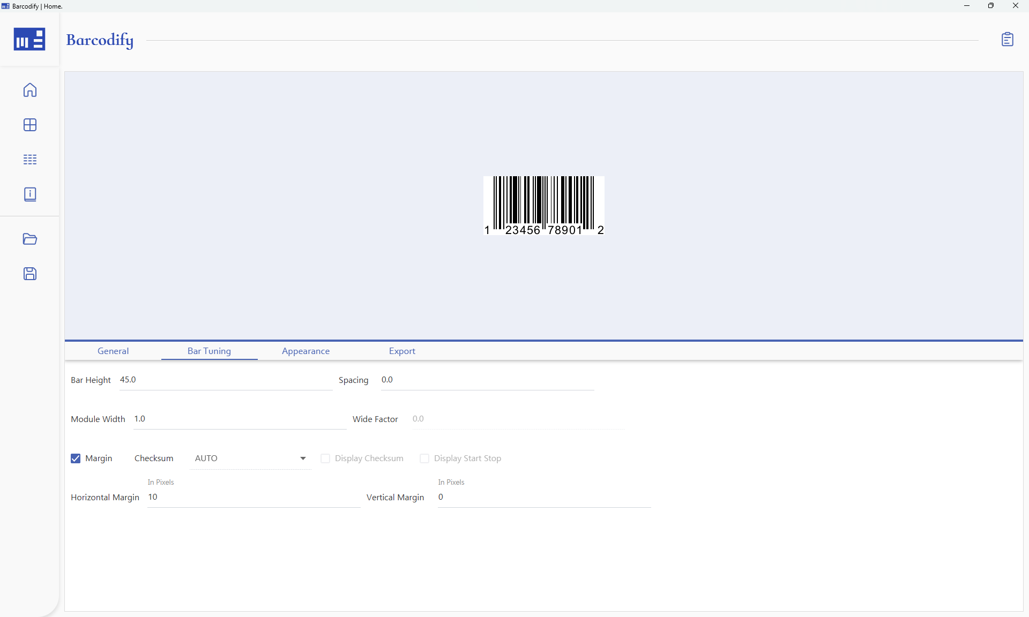The image size is (1029, 617).
Task: Copy barcode to clipboard via clipboard icon
Action: click(x=1008, y=39)
